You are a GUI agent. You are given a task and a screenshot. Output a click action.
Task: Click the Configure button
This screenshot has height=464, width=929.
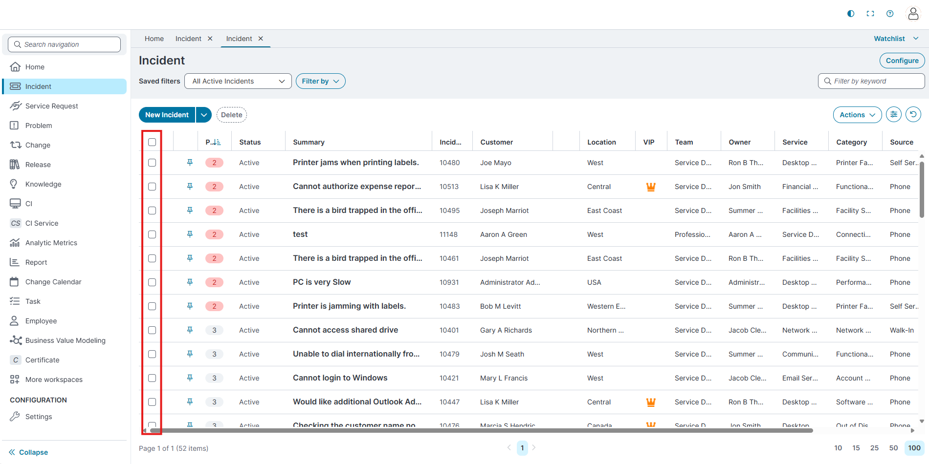pos(902,61)
